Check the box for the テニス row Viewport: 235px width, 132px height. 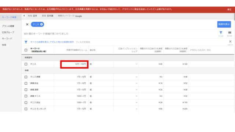coord(26,64)
